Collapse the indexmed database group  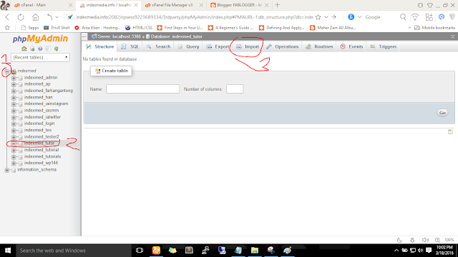(6, 71)
